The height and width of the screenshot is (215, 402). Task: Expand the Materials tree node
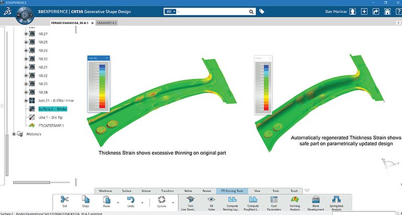14,134
